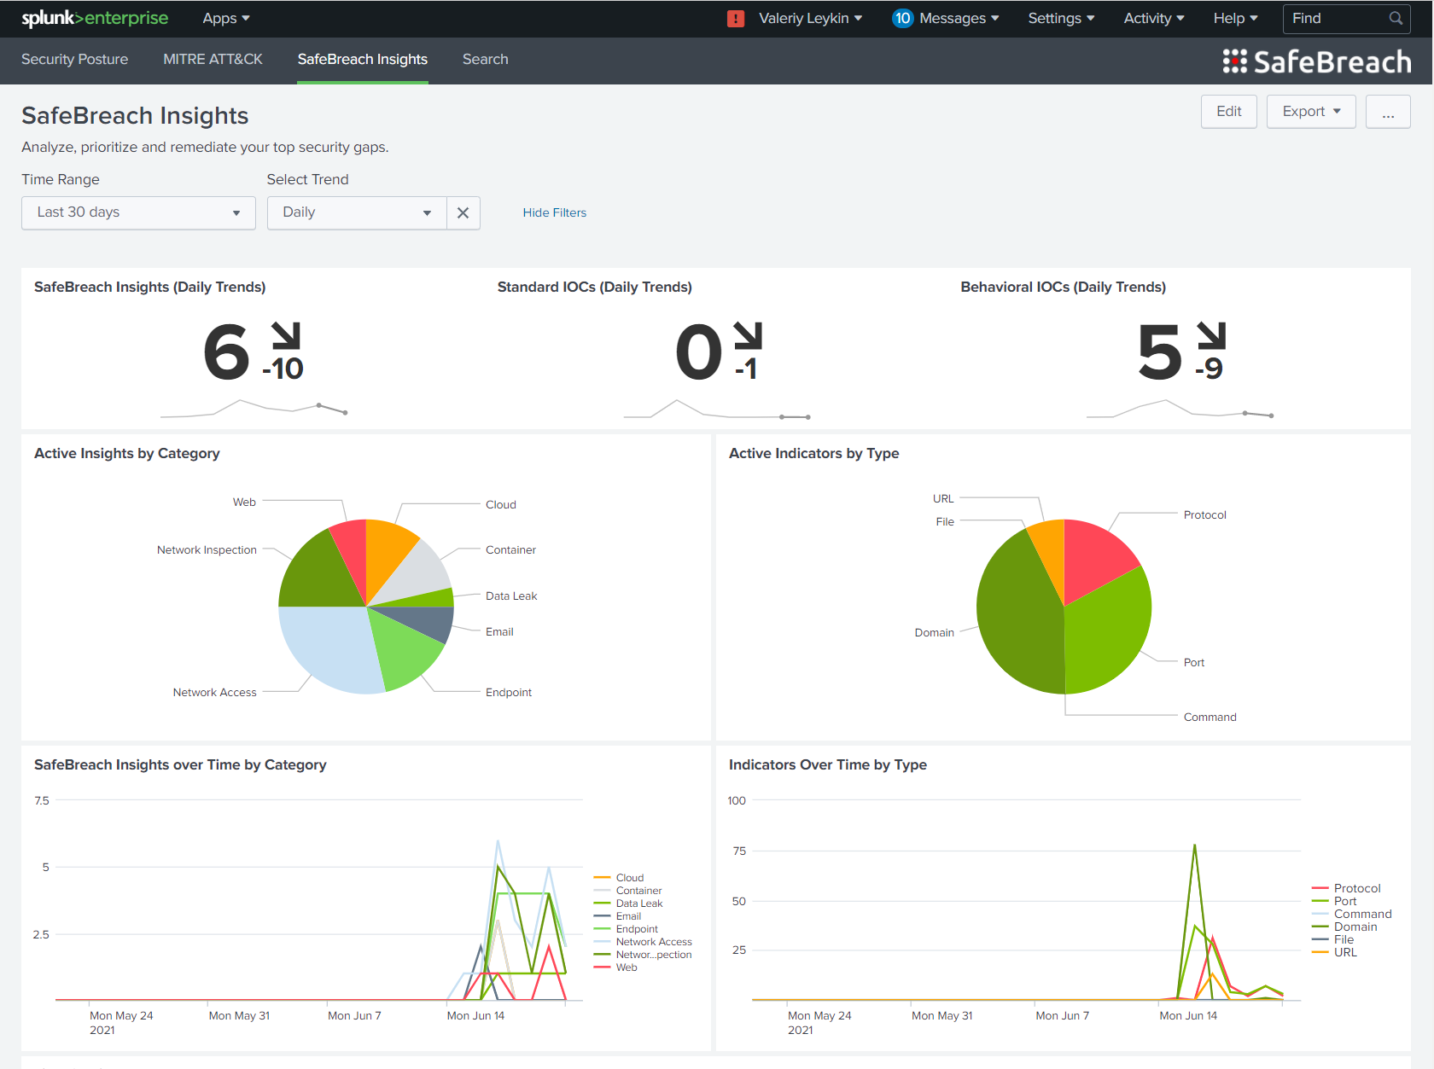This screenshot has width=1434, height=1069.
Task: Click the Behavioral IOCs sparkline
Action: pyautogui.click(x=1180, y=410)
